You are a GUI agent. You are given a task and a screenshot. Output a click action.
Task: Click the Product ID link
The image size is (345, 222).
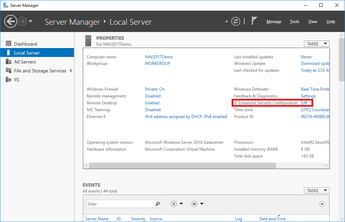[x=315, y=116]
